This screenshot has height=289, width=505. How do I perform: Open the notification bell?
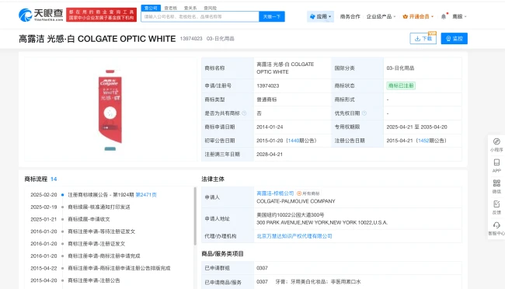[x=444, y=16]
